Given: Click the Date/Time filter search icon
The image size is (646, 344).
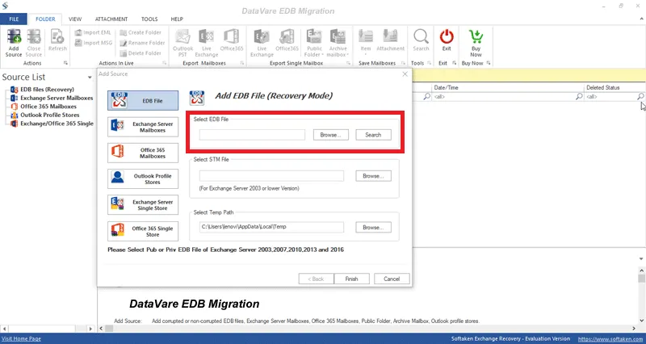Looking at the screenshot, I should 579,96.
